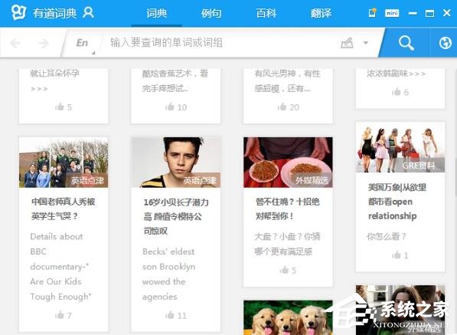The height and width of the screenshot is (335, 457).
Task: Click headline 中国老师真人秀被英学生气哭?
Action: pos(64,209)
